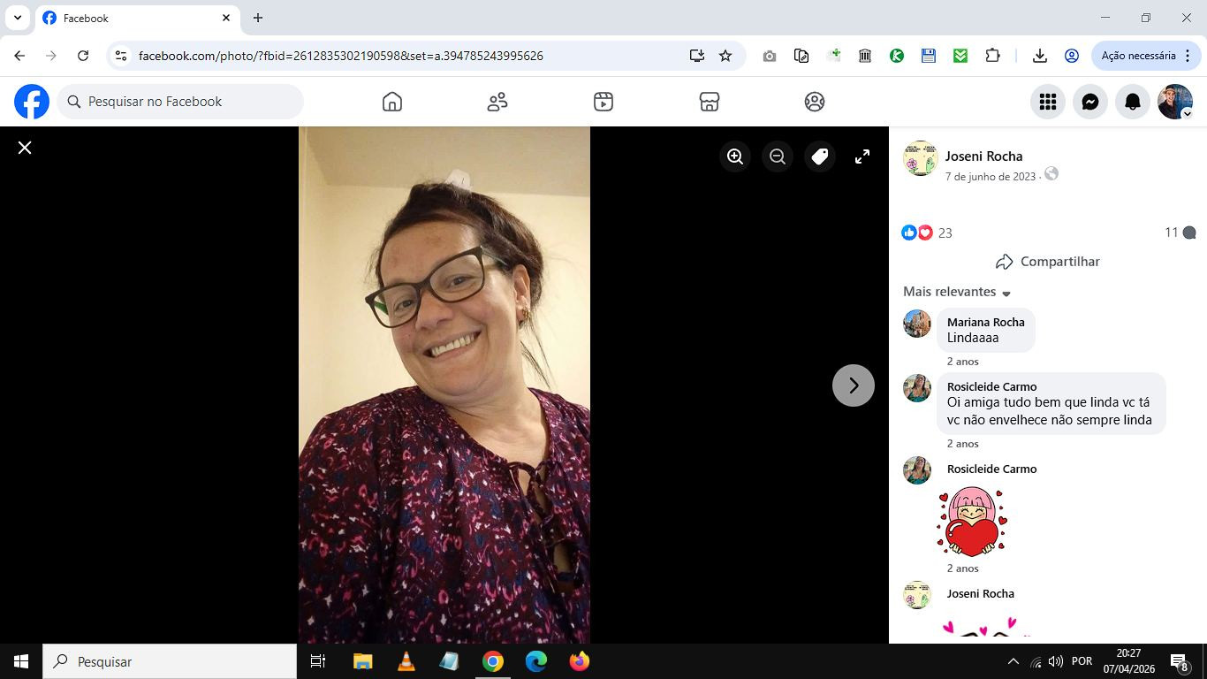Expand the Chrome tab search dropdown
This screenshot has width=1207, height=679.
pos(18,18)
